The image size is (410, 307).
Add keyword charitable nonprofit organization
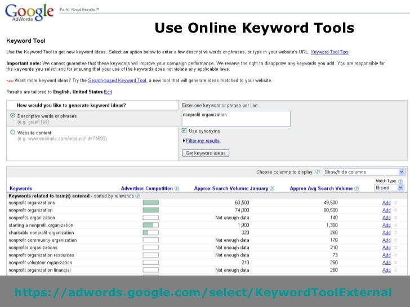[386, 233]
